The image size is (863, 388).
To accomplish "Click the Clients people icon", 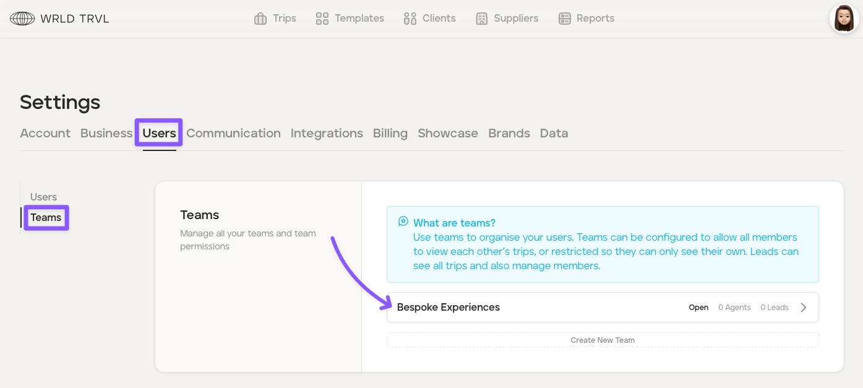I will [x=410, y=19].
